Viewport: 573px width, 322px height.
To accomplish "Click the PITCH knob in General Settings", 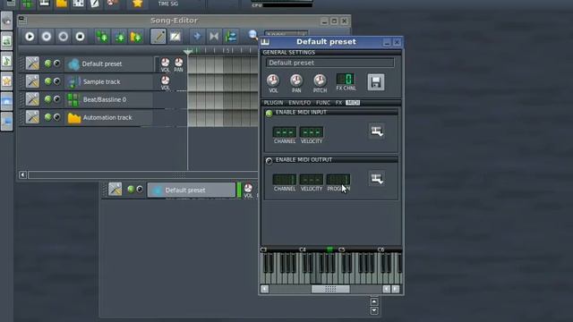I will click(x=320, y=80).
